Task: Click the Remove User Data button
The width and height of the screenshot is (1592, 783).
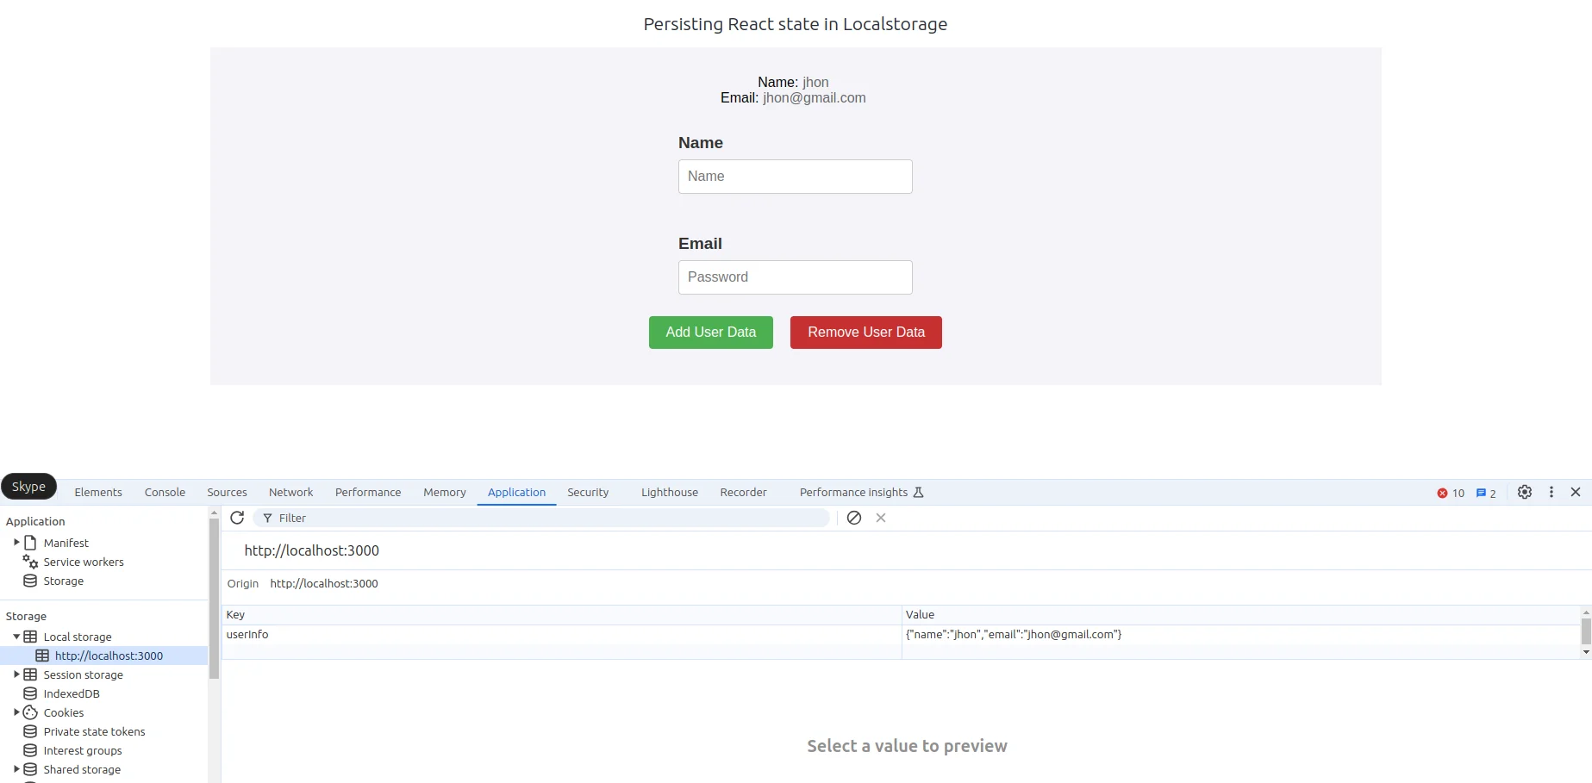Action: pyautogui.click(x=865, y=332)
